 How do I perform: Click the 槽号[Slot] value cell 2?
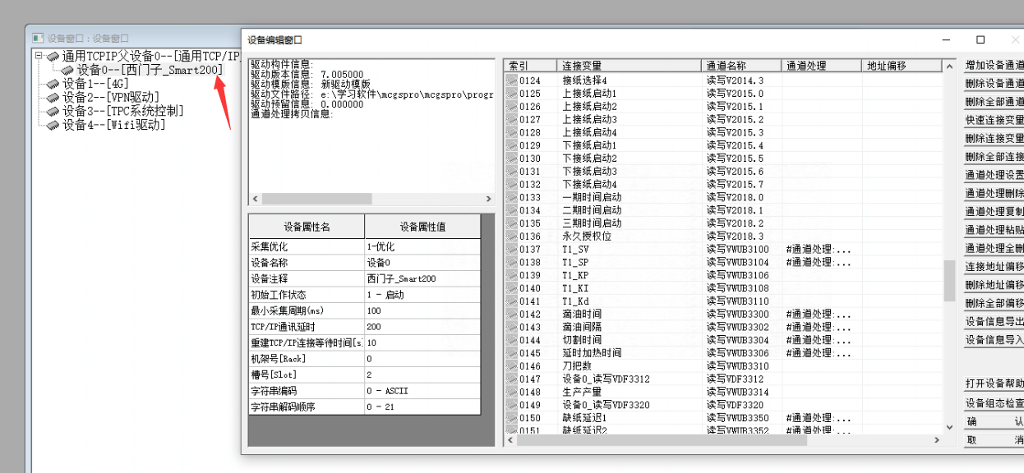click(x=422, y=374)
